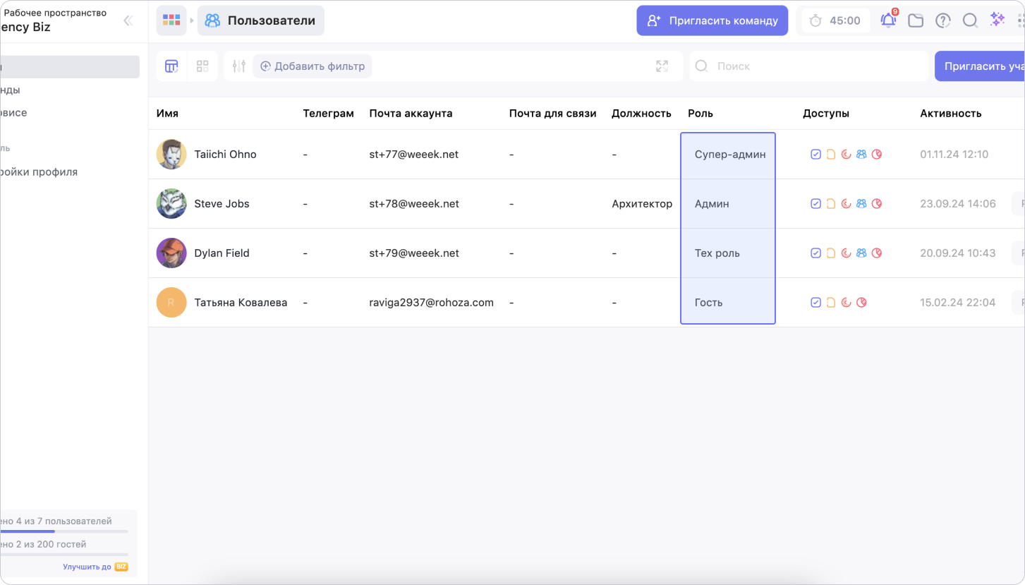Open the apps grid icon in breadcrumb
The height and width of the screenshot is (585, 1025).
(171, 20)
